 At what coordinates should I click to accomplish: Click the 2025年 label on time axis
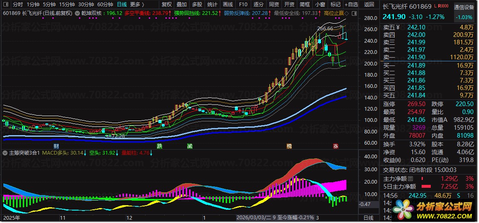11,218
